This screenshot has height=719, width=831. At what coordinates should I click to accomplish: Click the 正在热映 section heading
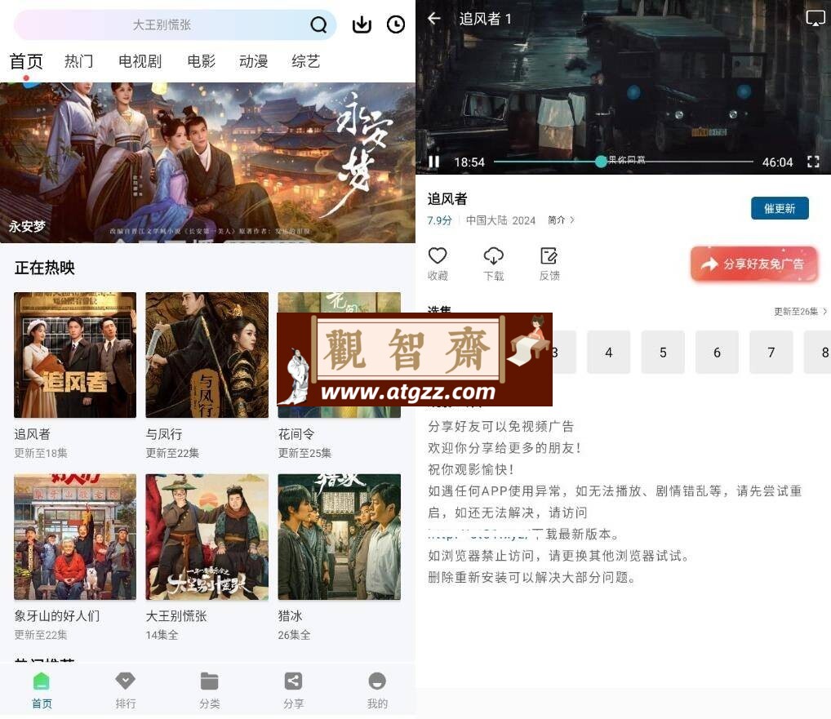pyautogui.click(x=45, y=269)
